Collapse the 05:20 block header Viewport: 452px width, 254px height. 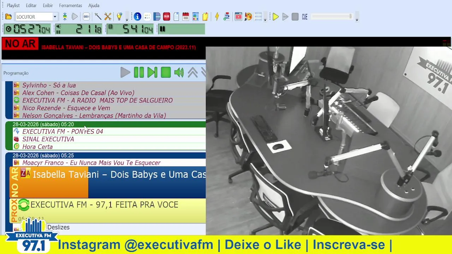pyautogui.click(x=106, y=124)
